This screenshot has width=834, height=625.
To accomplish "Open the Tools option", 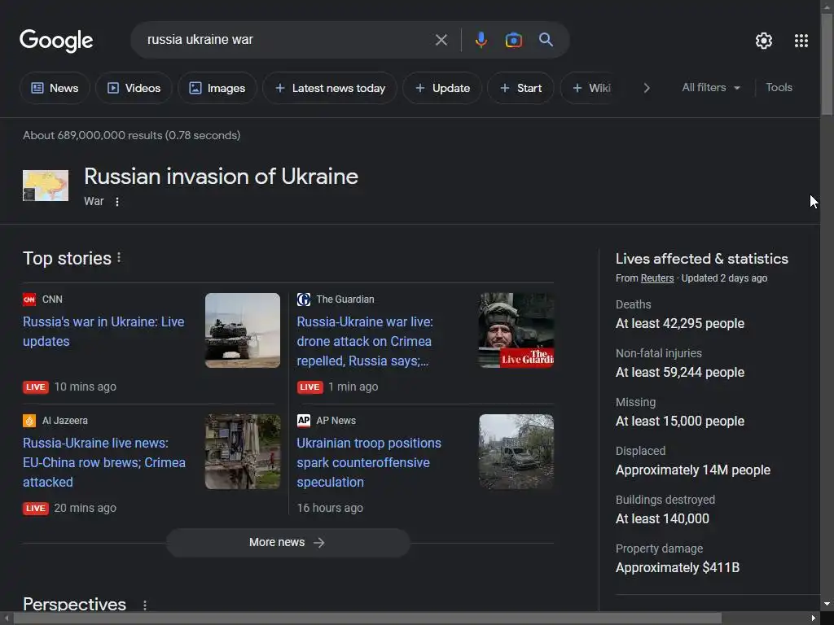I will [x=779, y=88].
